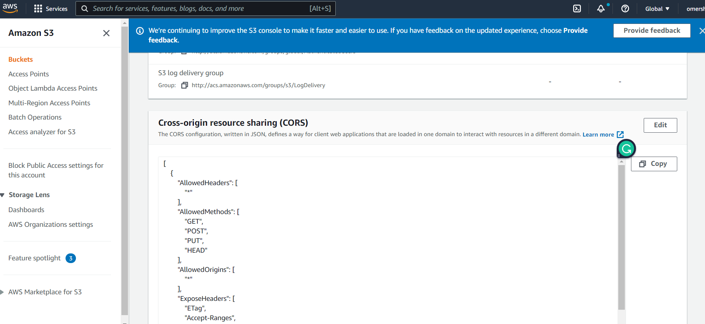Launch the CloudShell terminal icon
The height and width of the screenshot is (324, 705).
(577, 8)
